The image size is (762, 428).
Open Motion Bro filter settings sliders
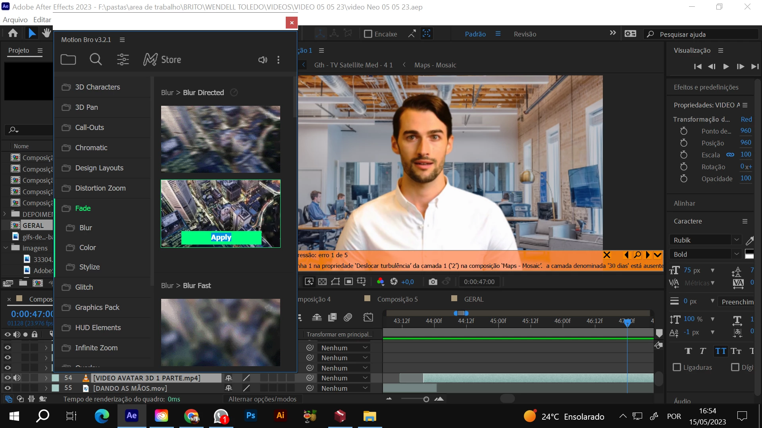click(x=123, y=59)
